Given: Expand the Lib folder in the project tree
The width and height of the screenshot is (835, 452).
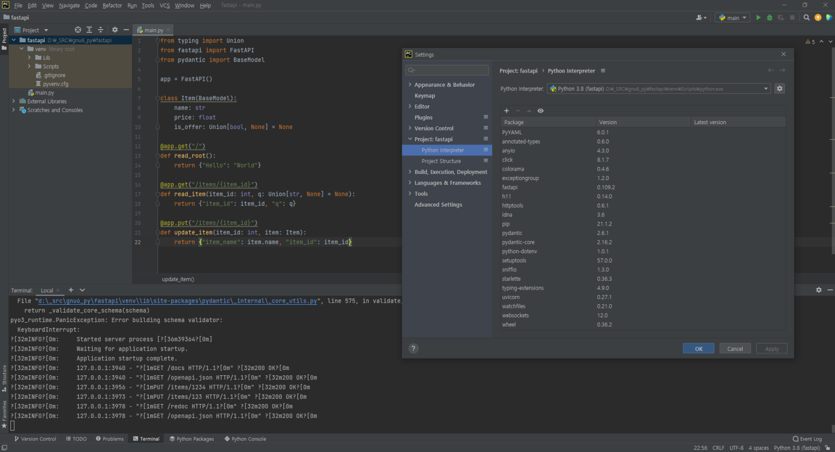Looking at the screenshot, I should pyautogui.click(x=29, y=57).
